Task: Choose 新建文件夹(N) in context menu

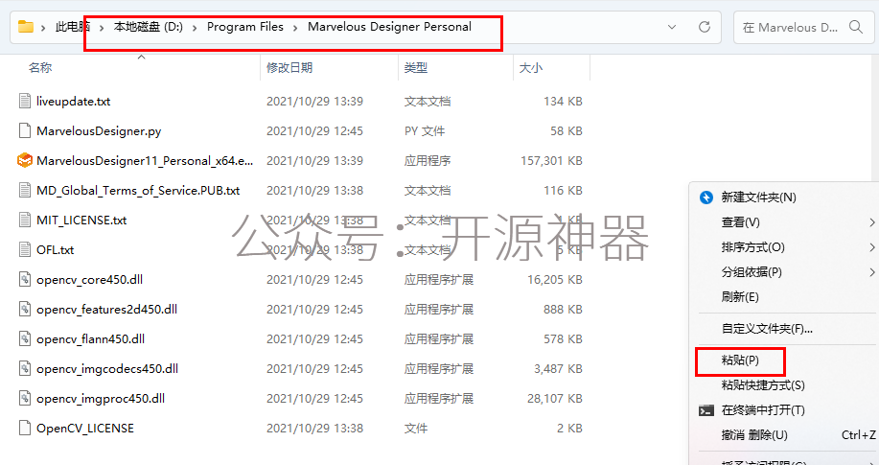Action: [x=758, y=198]
